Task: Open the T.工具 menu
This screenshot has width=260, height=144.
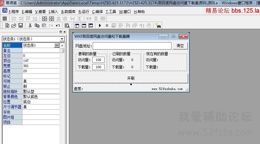Action: [111, 12]
